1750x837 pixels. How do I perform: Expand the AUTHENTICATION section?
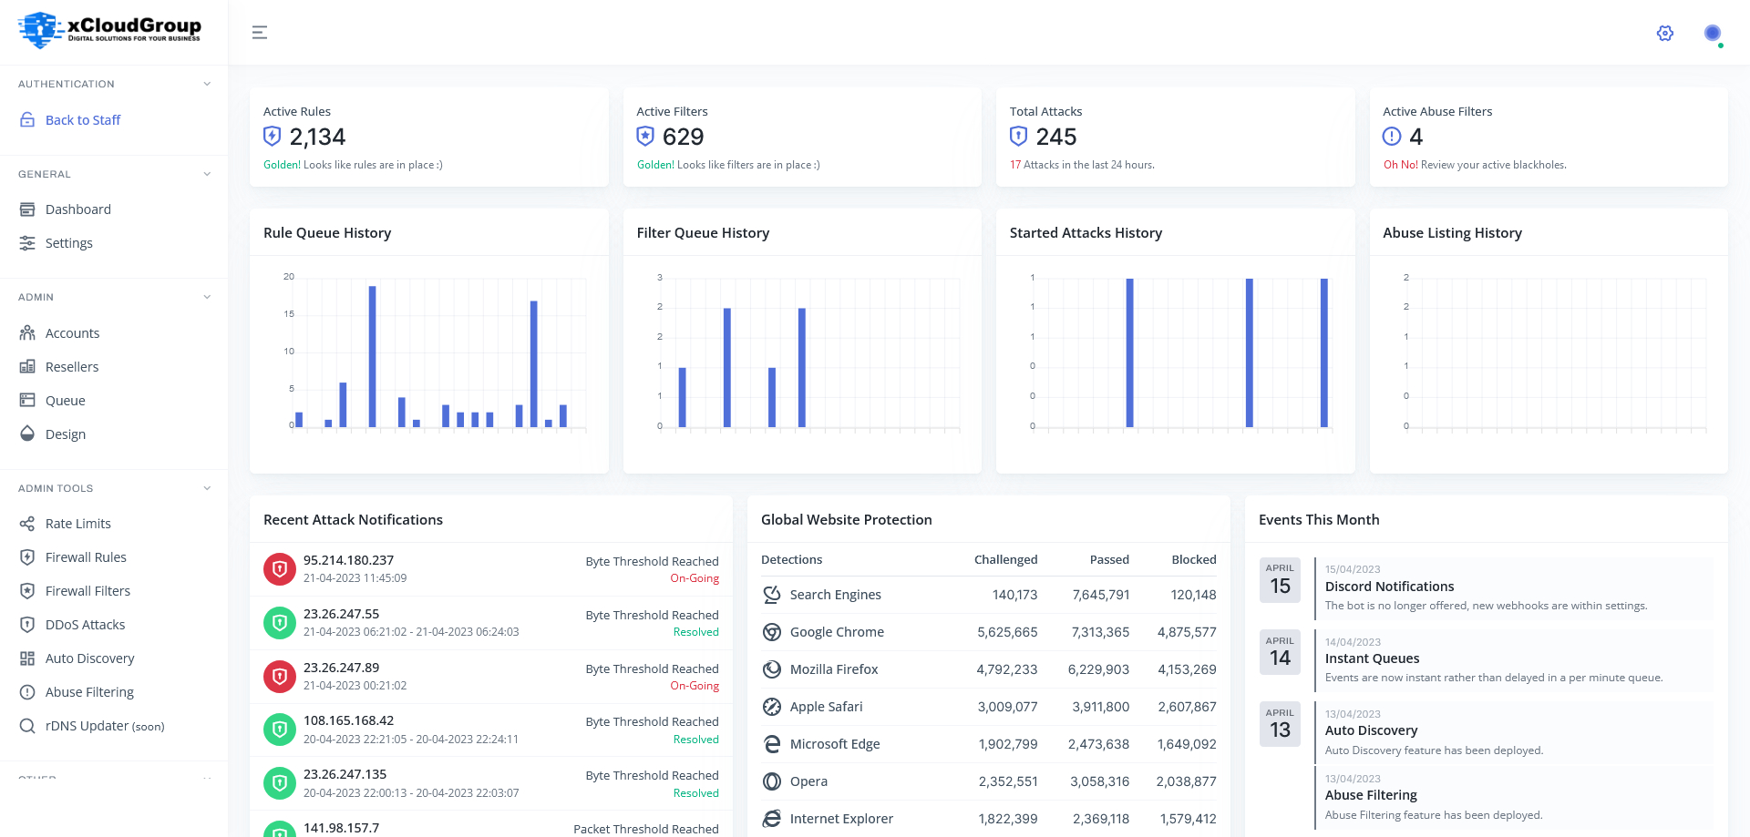click(207, 83)
